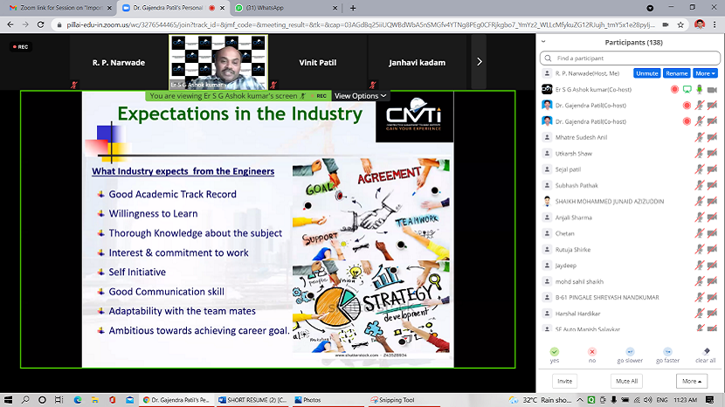Screen dimensions: 725x407
Task: Click the muted mic icon for Harshal Hardikar
Action: coord(700,314)
